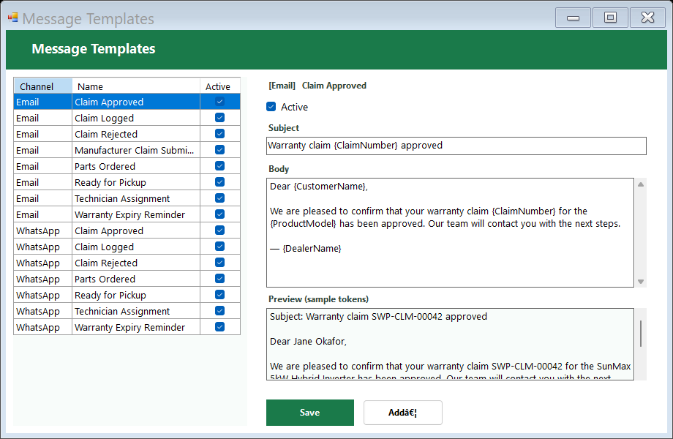Toggle Active for Email Warranty Expiry Reminder row
The width and height of the screenshot is (673, 439).
(219, 214)
